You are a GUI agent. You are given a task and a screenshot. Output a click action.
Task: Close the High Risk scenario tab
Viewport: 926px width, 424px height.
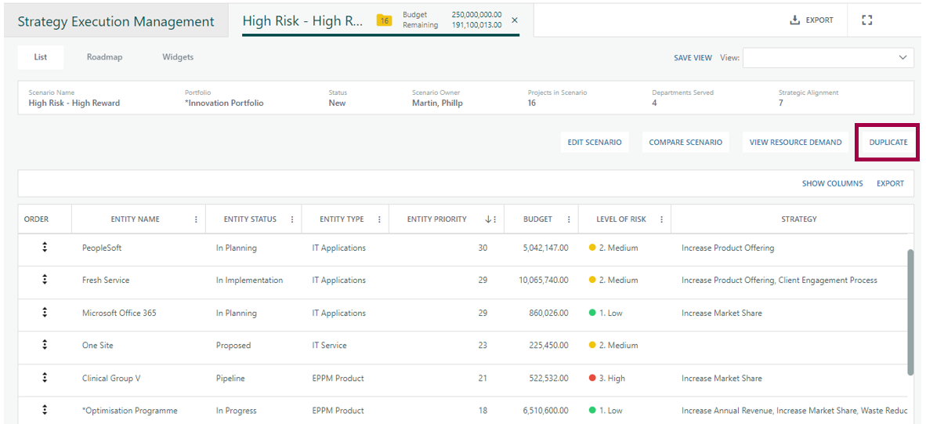pyautogui.click(x=515, y=20)
